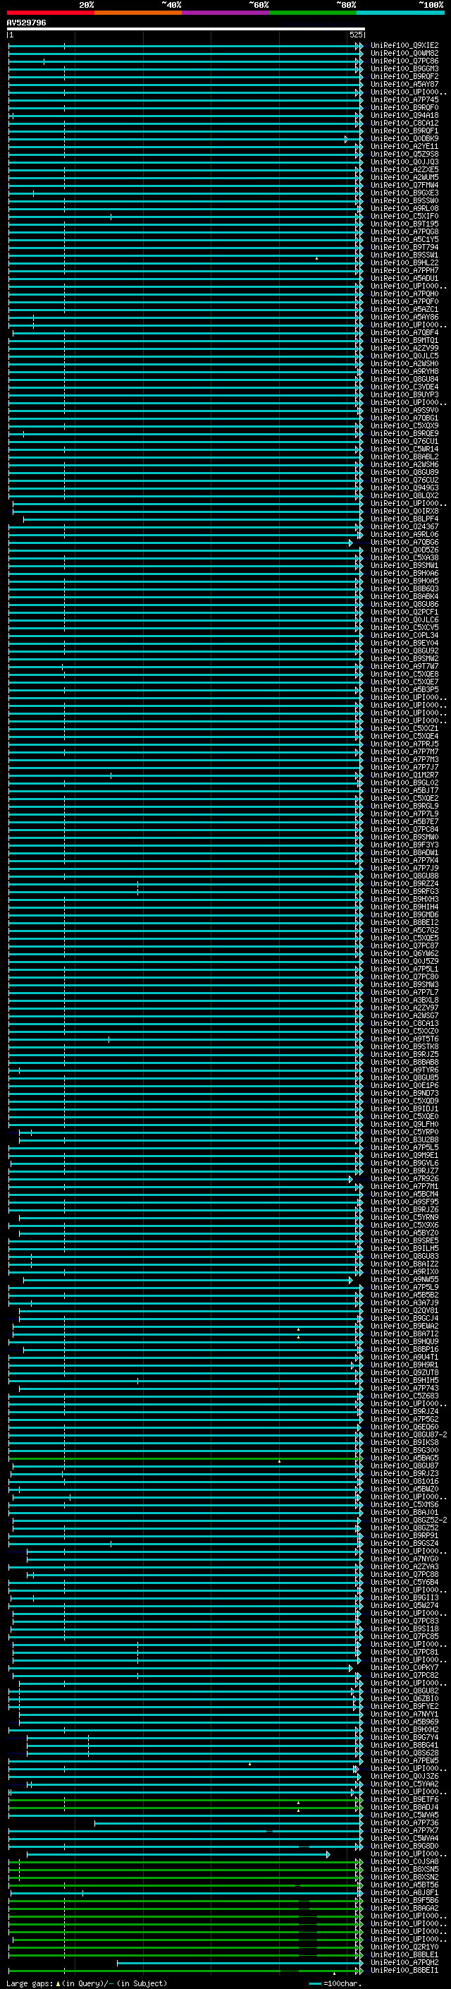Image resolution: width=451 pixels, height=1989 pixels.
Task: Click hit label UniRef100_B8BAB8
Action: (x=404, y=1063)
